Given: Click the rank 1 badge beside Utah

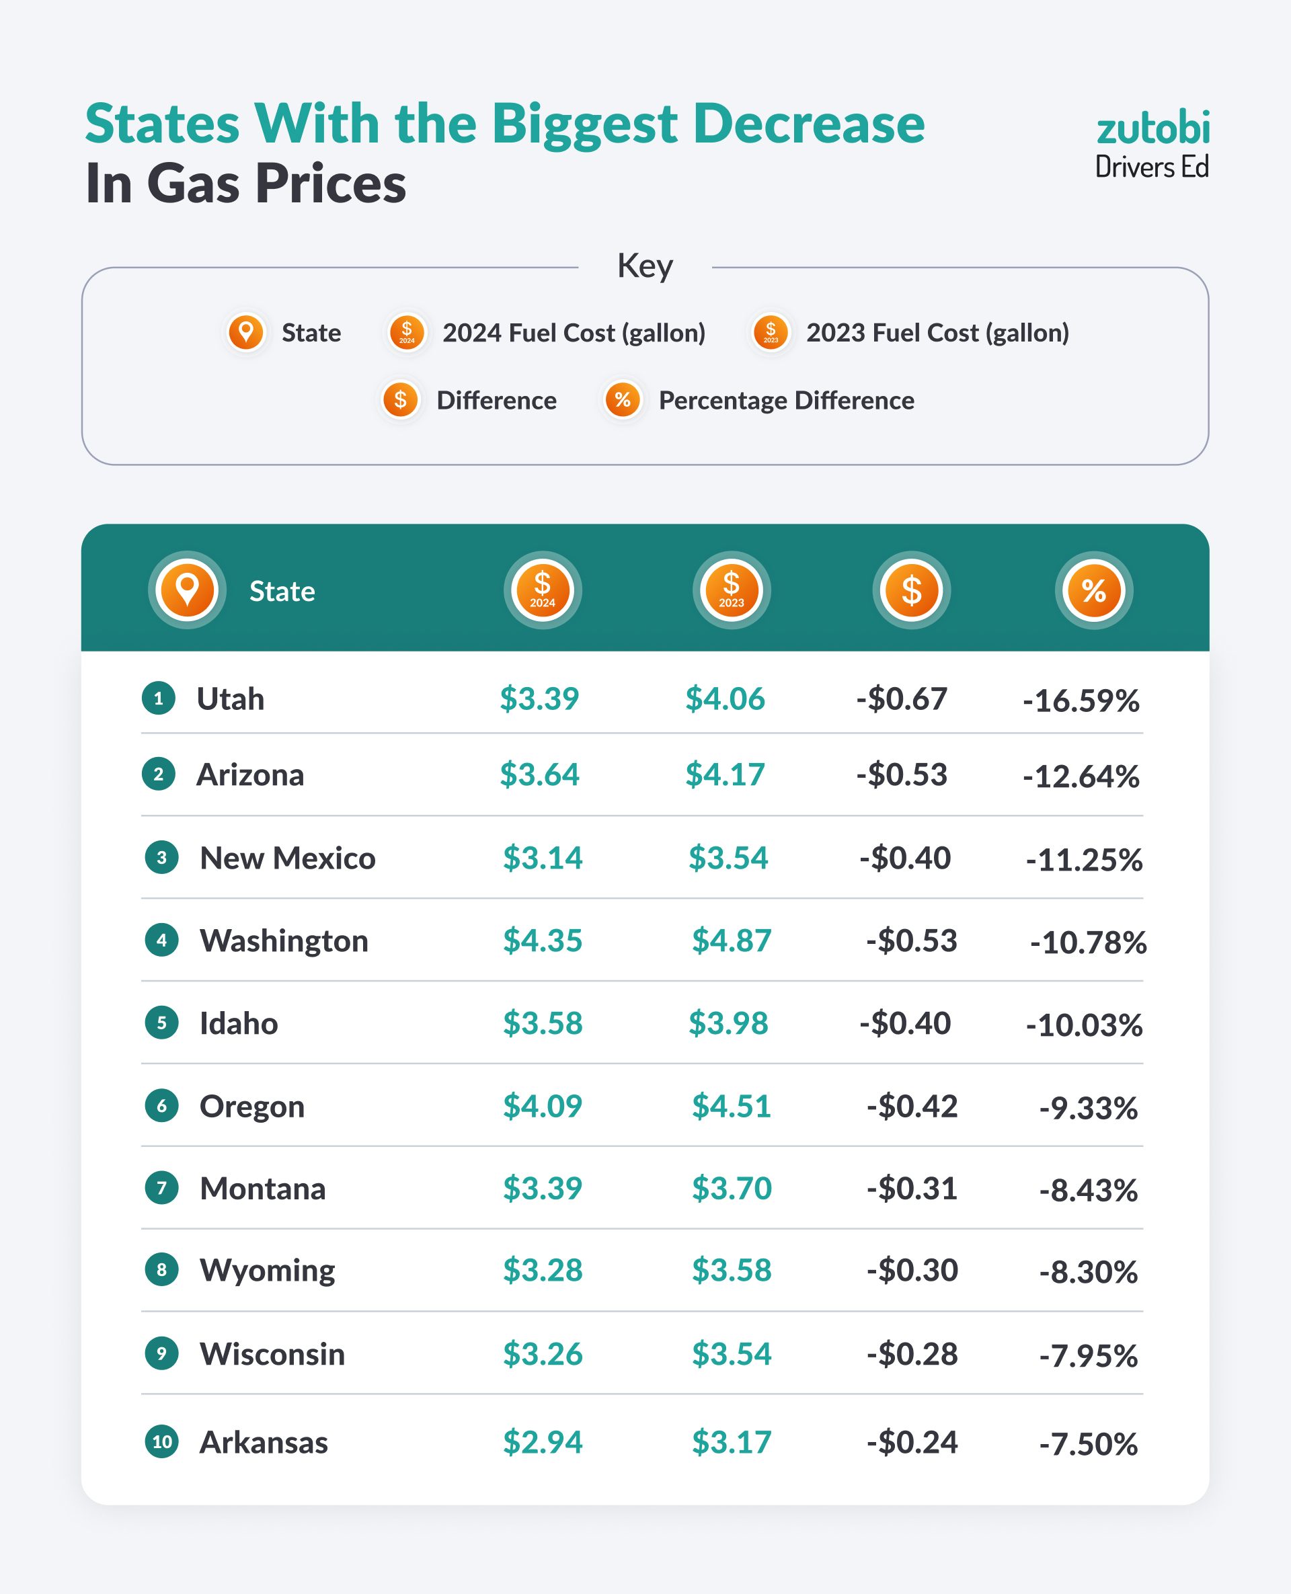Looking at the screenshot, I should pyautogui.click(x=159, y=698).
